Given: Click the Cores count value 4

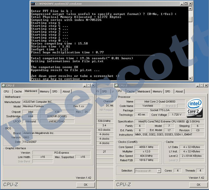Looking at the screenshot, I should (178, 171).
